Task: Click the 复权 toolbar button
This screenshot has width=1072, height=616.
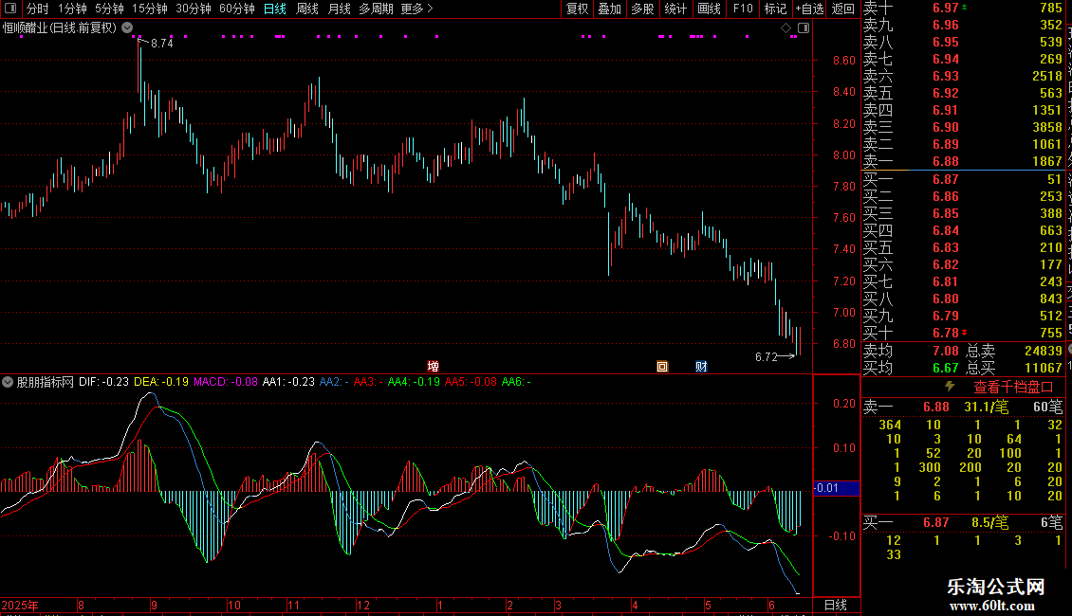Action: 577,9
